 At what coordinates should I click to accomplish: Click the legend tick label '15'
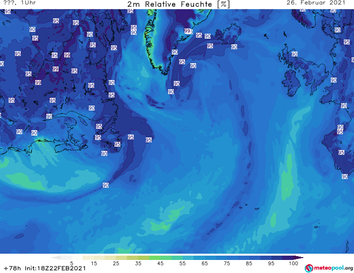[94, 263]
